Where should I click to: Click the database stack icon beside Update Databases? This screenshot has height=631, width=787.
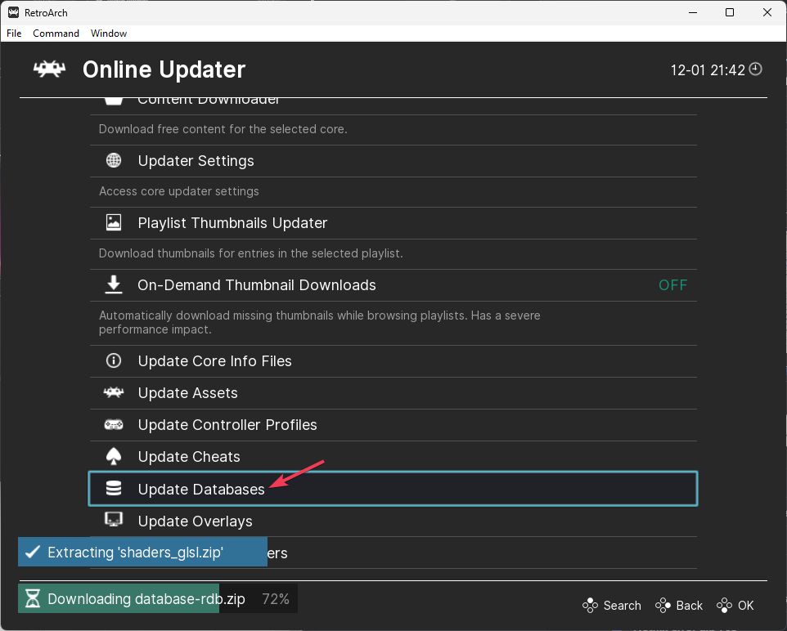click(x=114, y=489)
